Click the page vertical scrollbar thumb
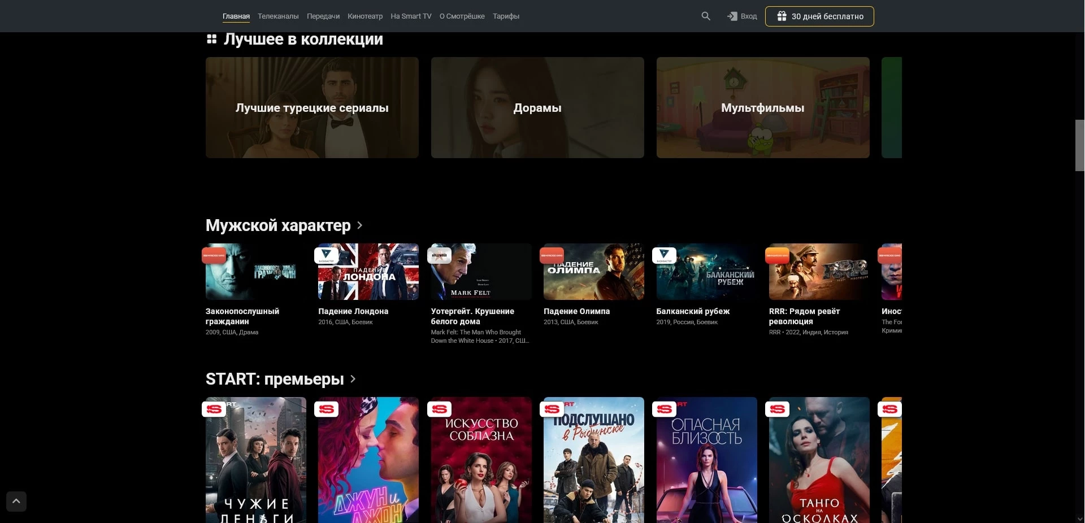1085x523 pixels. tap(1079, 145)
